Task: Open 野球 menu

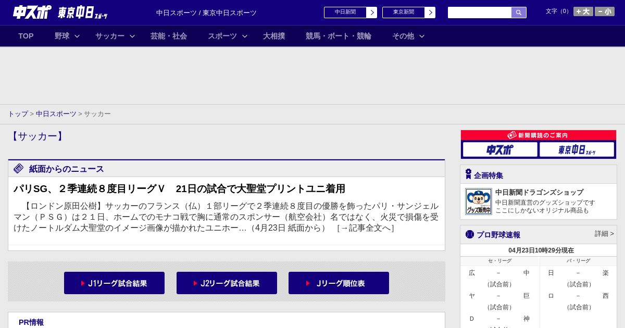Action: tap(62, 36)
